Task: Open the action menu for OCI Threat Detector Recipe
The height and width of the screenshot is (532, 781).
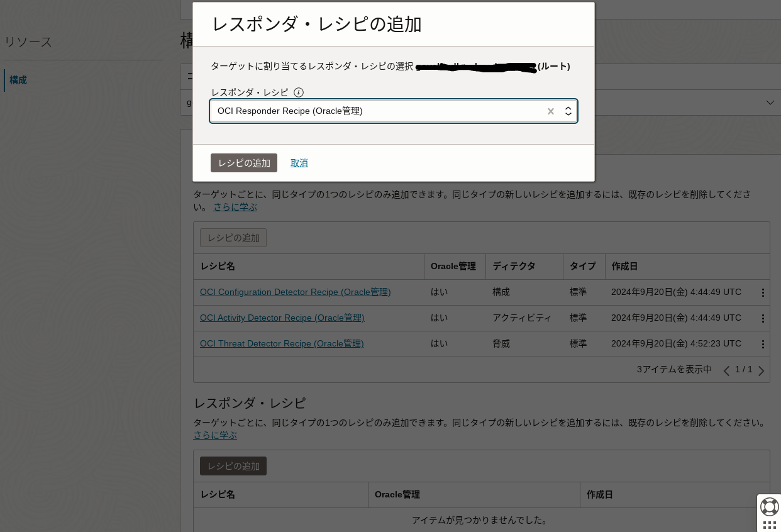Action: pos(763,344)
